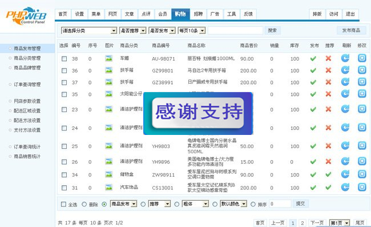Open edit icon for product 35
Viewport: 371px width, 227px height.
362,94
